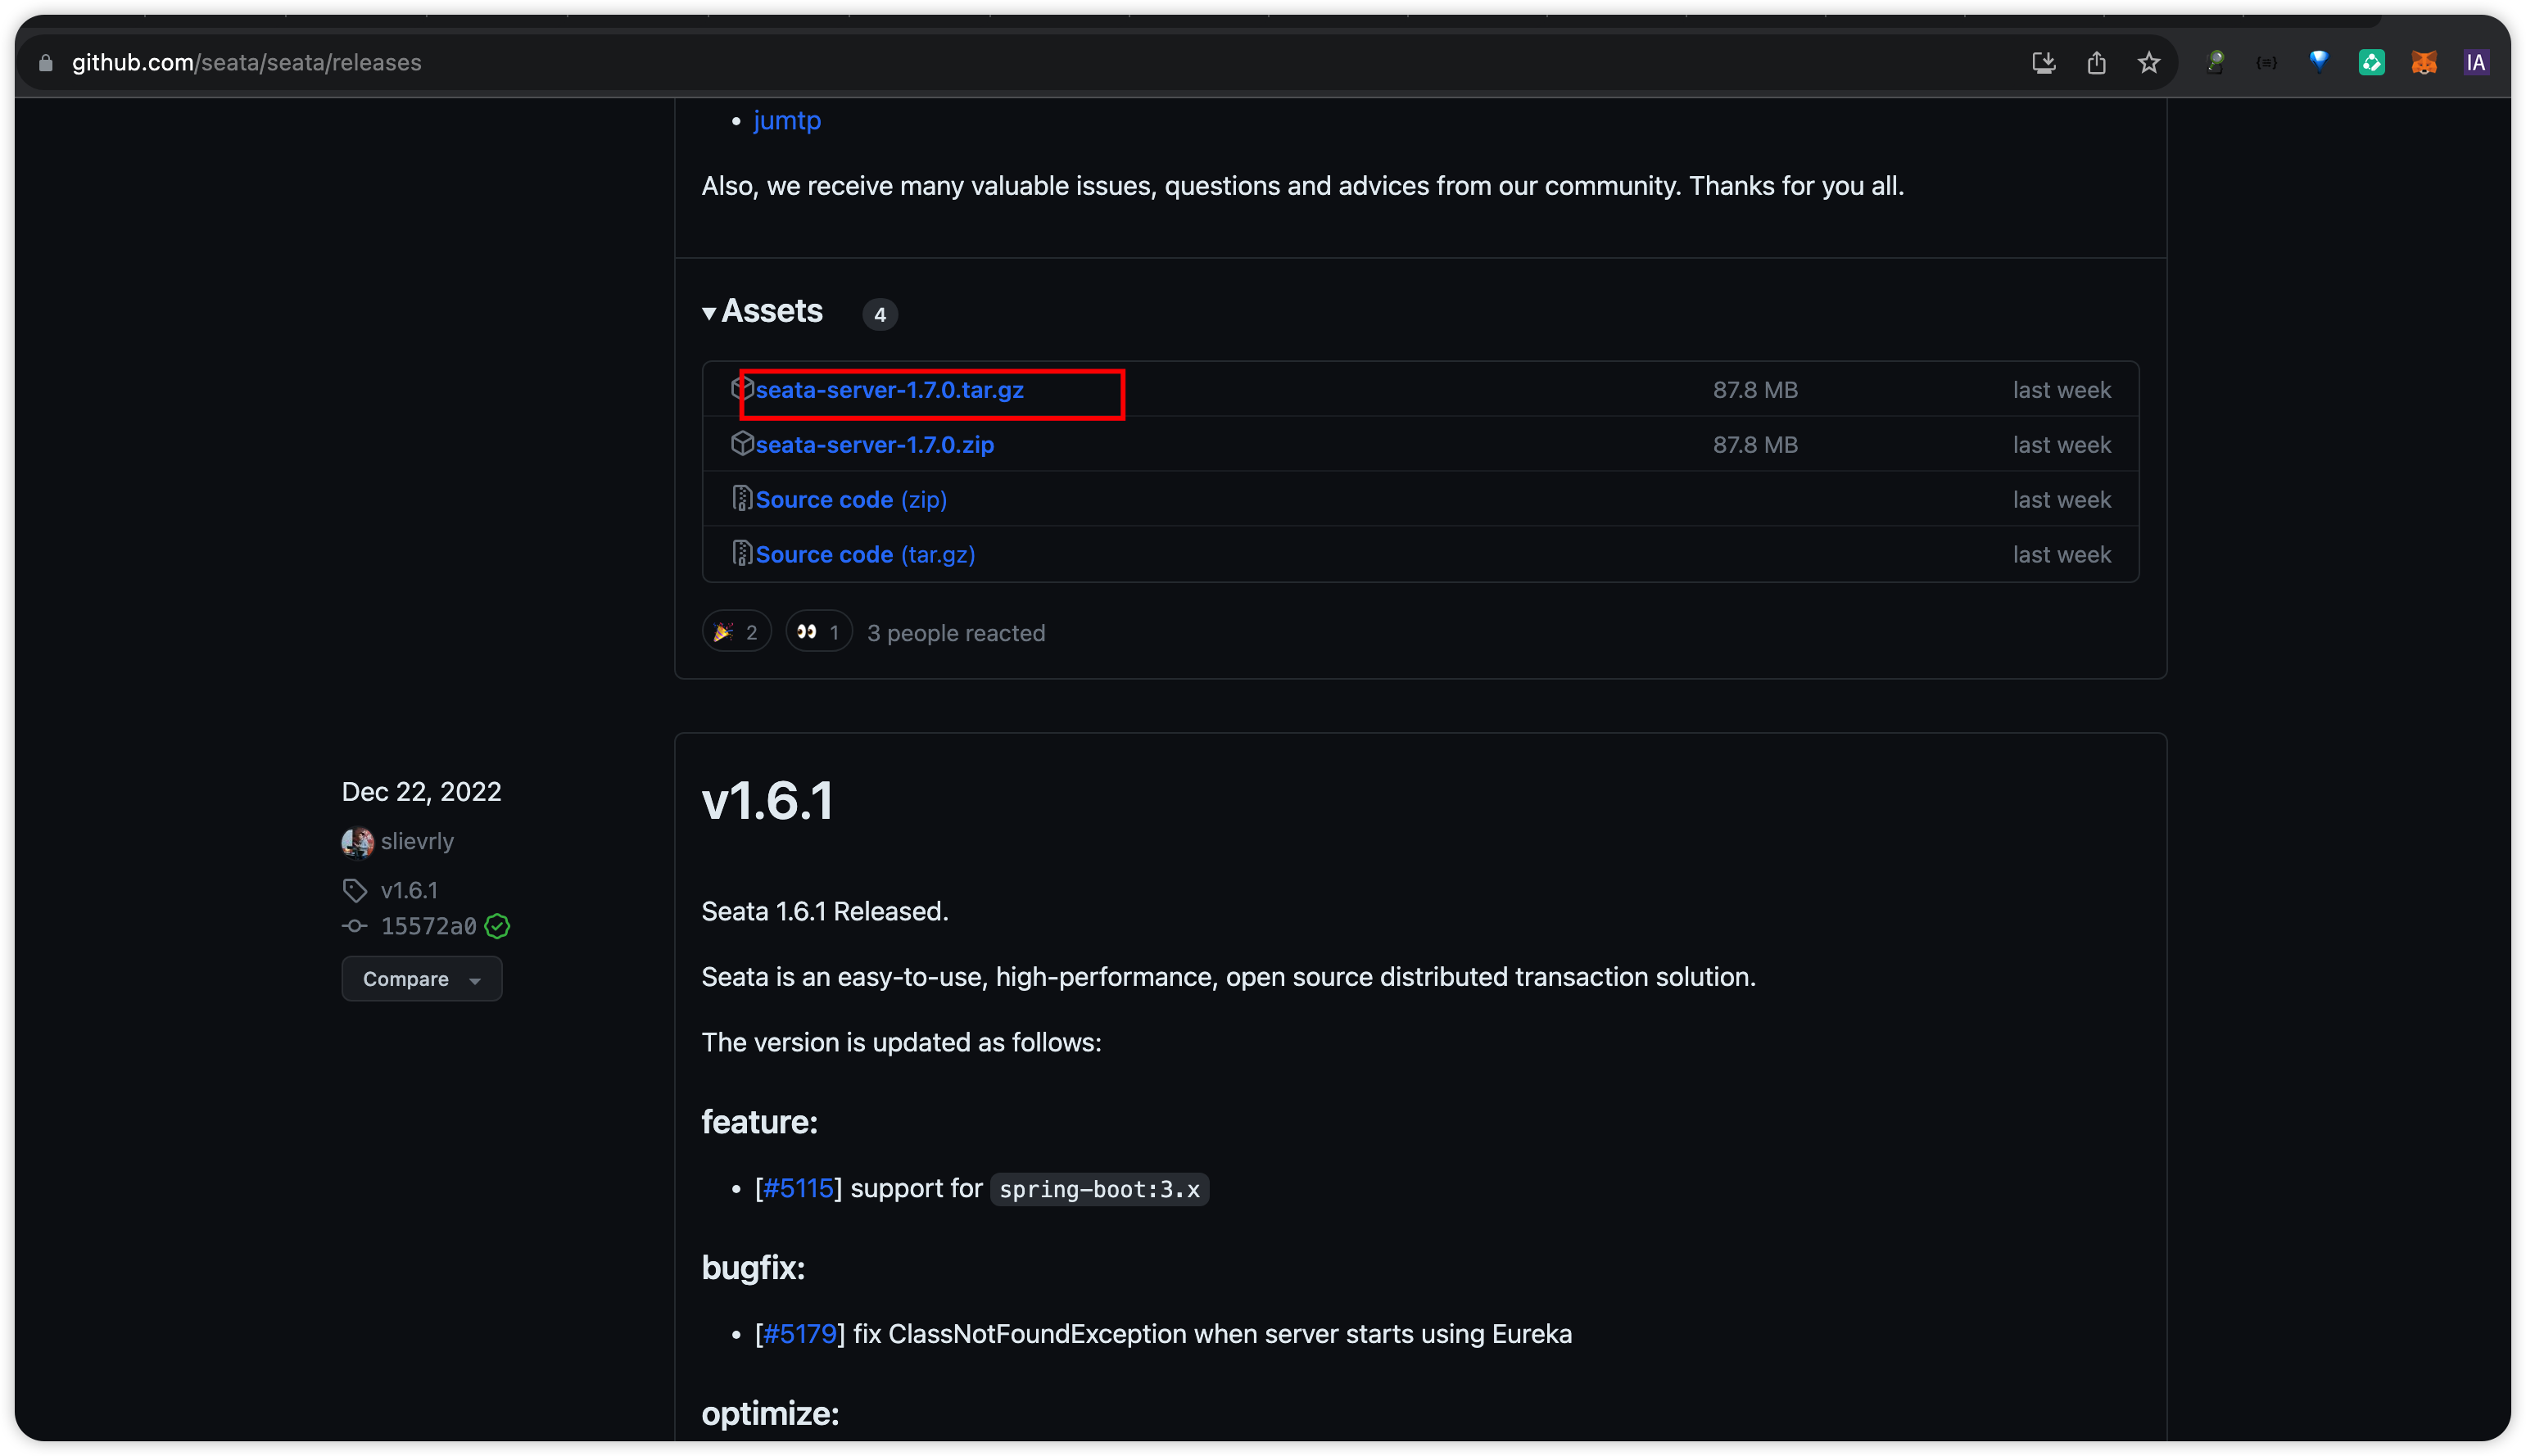
Task: Toggle the party popper reaction
Action: [736, 632]
